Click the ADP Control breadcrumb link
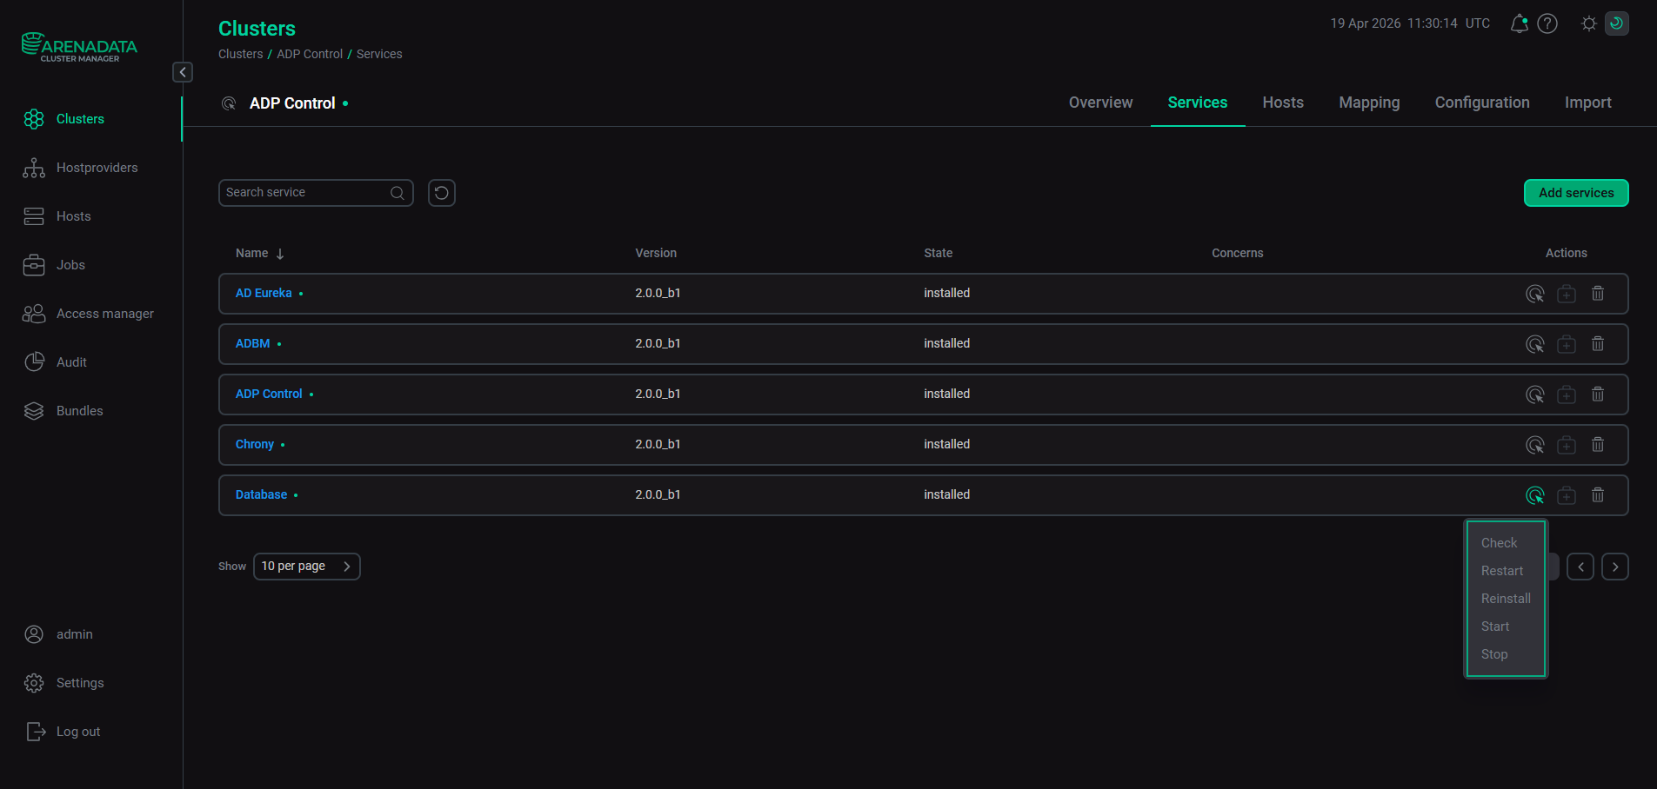This screenshot has height=789, width=1657. pos(310,54)
